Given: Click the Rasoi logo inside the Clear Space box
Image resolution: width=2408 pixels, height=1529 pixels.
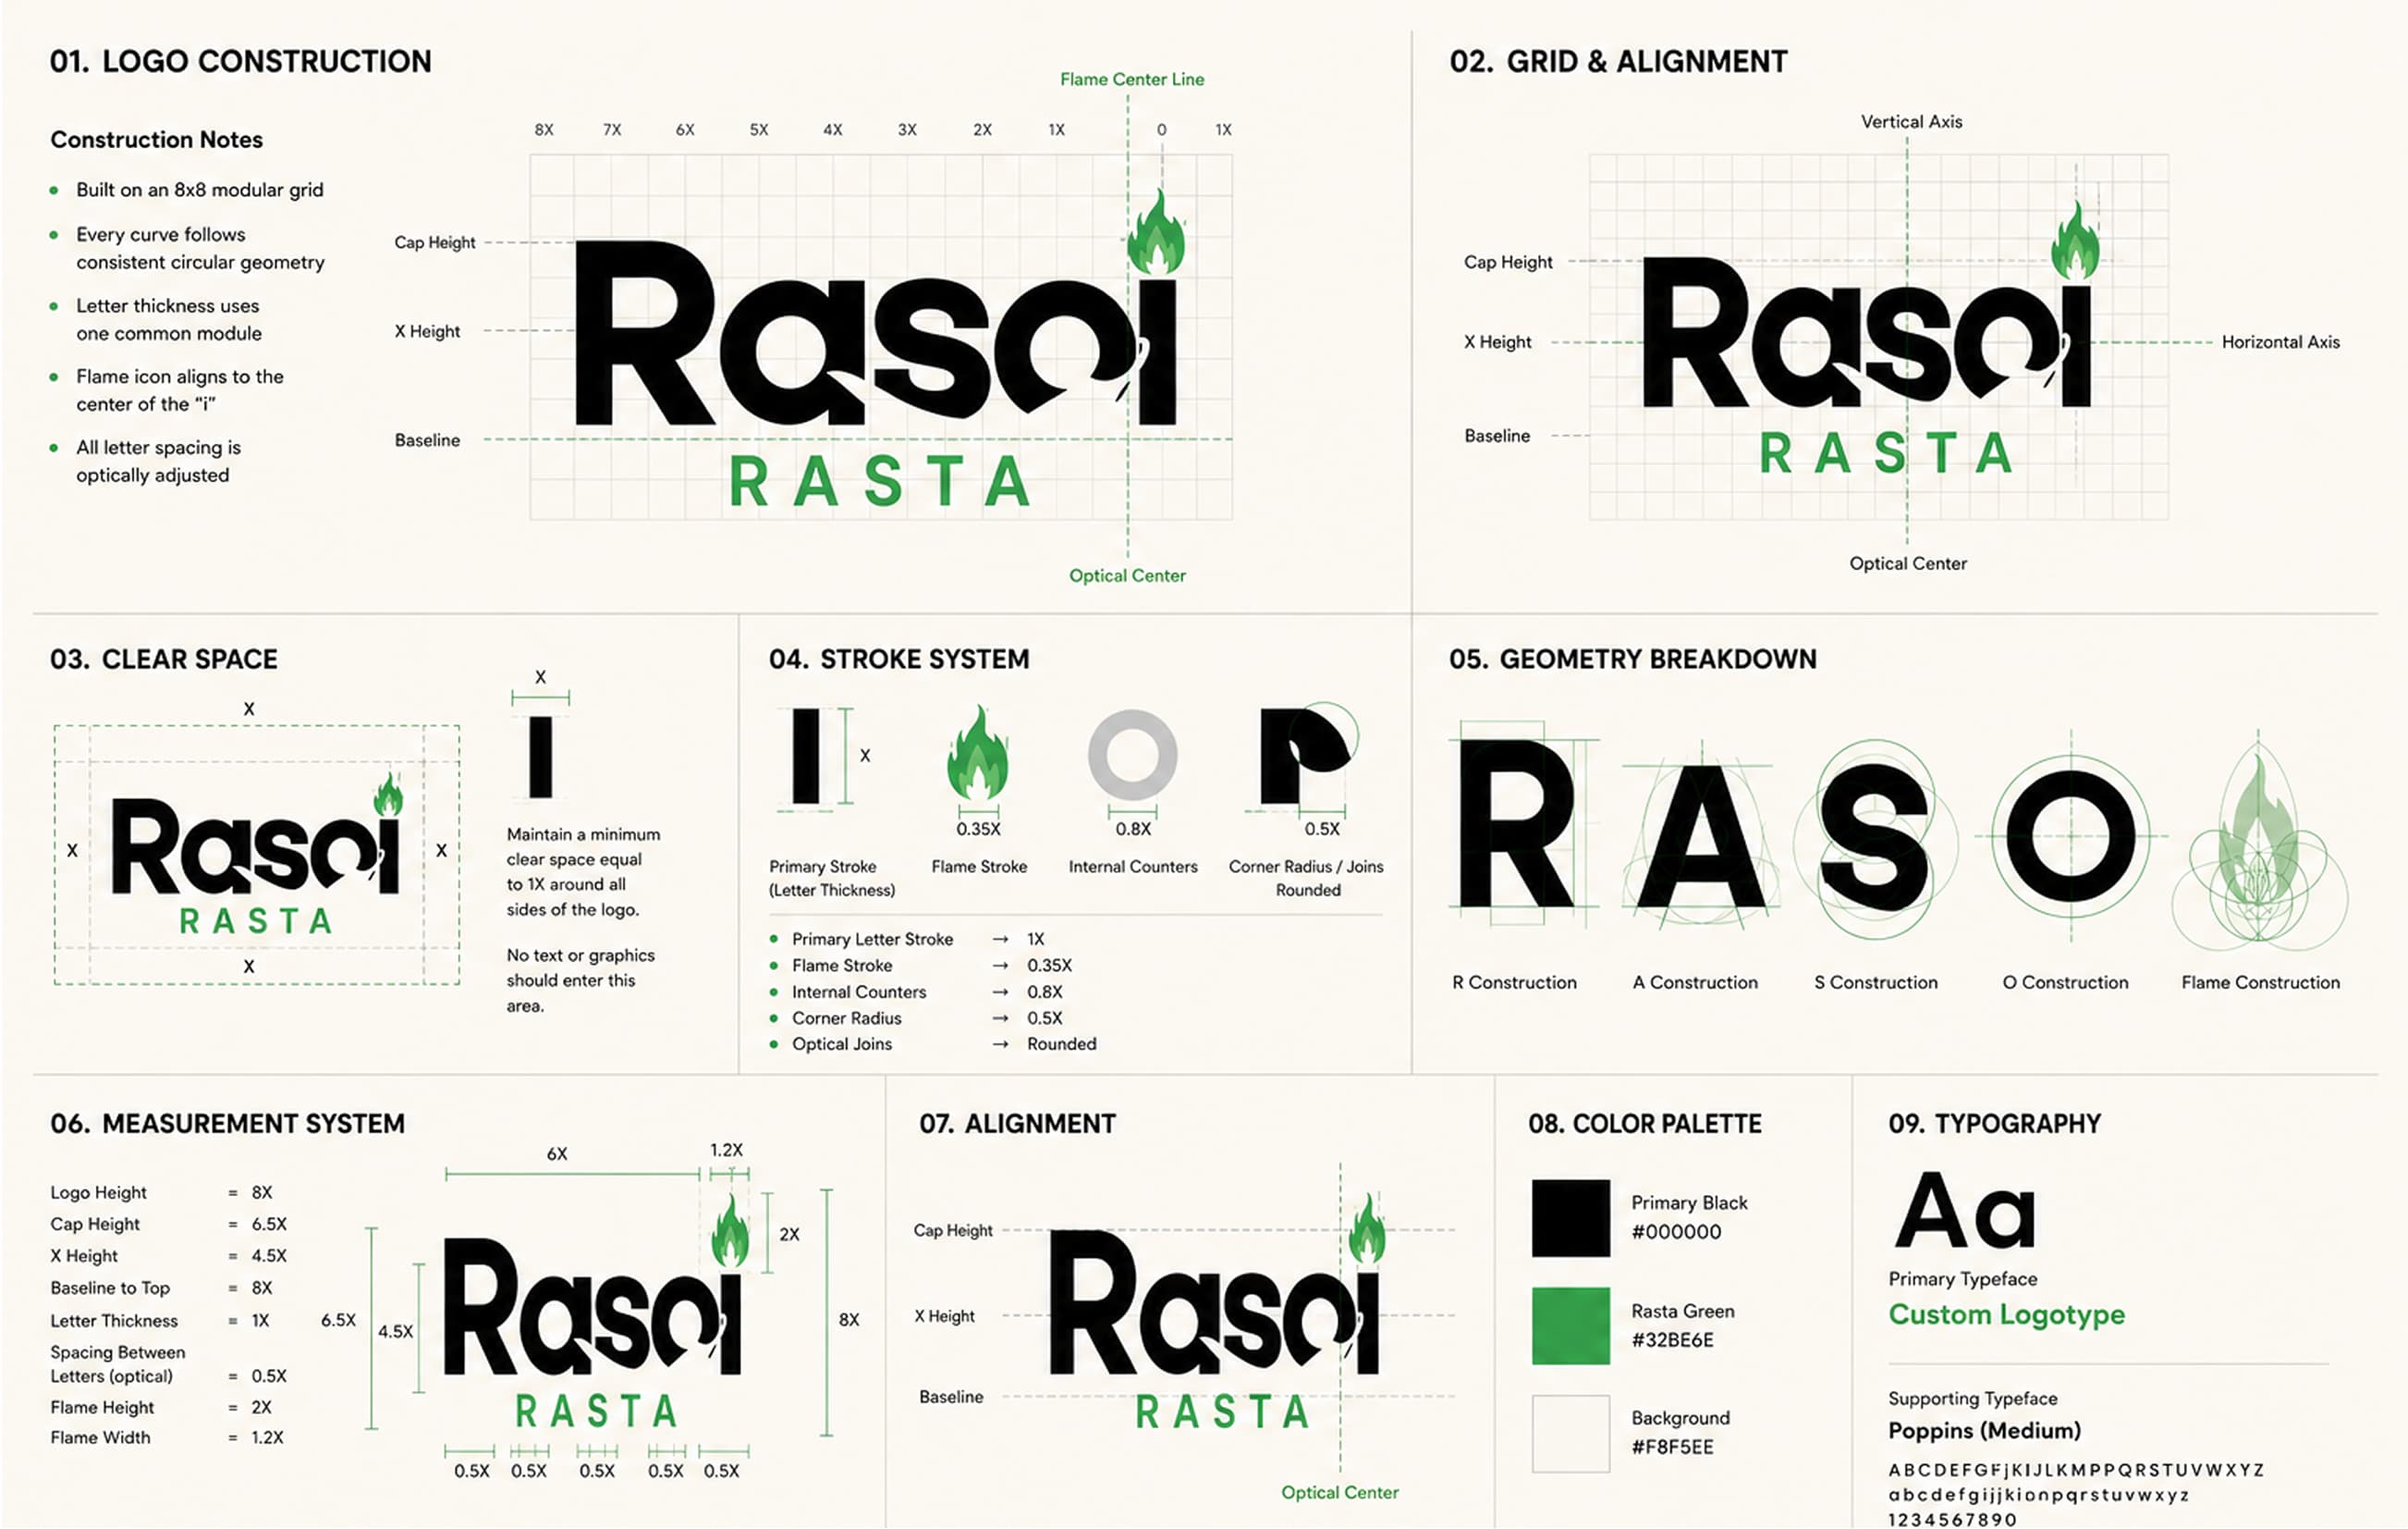Looking at the screenshot, I should [x=256, y=854].
